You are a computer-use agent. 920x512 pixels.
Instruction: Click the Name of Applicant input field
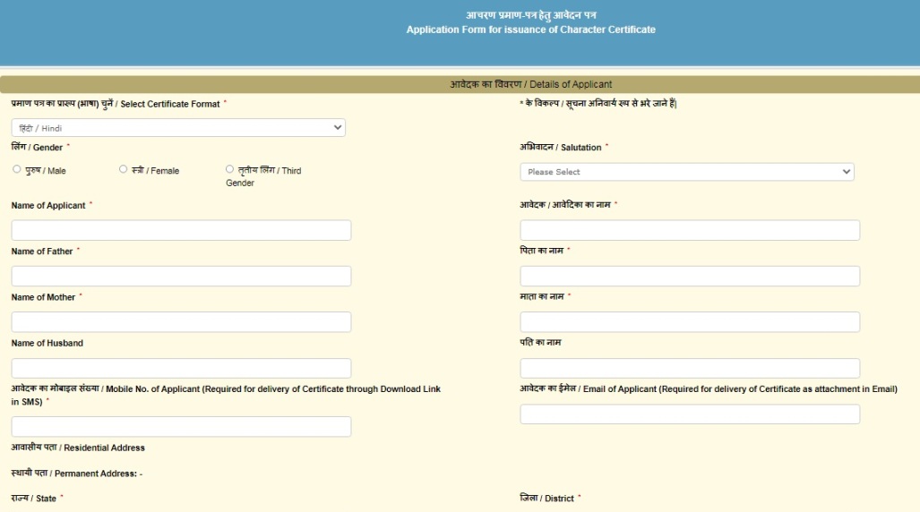pyautogui.click(x=181, y=230)
